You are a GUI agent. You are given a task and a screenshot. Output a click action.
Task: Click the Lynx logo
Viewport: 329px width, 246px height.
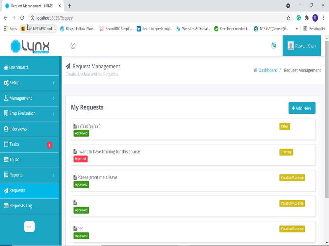[x=30, y=46]
